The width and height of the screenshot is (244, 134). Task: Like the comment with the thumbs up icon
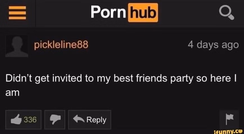[16, 119]
